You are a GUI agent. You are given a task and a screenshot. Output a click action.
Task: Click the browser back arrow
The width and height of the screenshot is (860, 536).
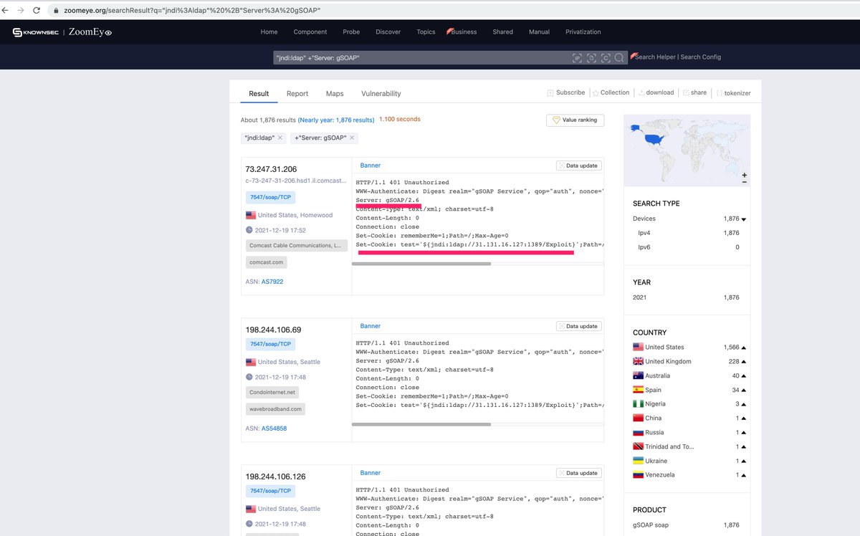point(6,11)
